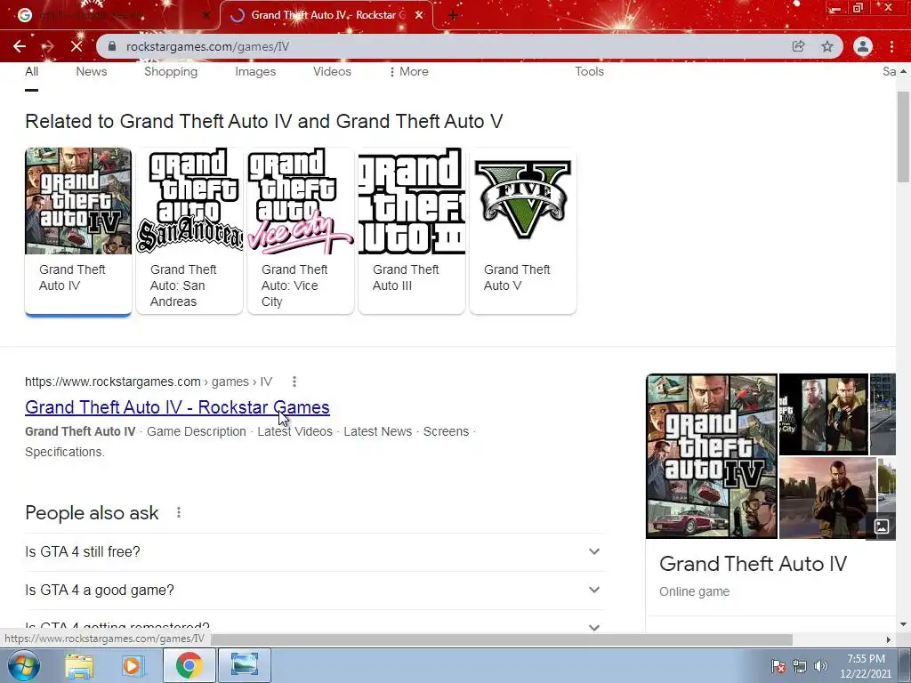
Task: Click the browser forward arrow
Action: [48, 46]
